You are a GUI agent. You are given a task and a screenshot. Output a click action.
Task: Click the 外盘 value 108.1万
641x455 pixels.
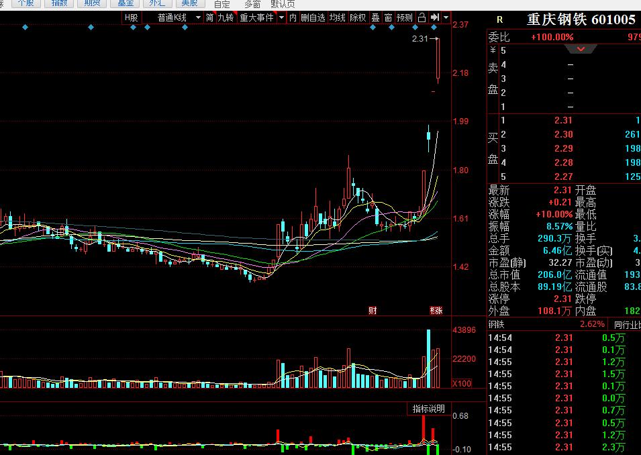coord(554,311)
